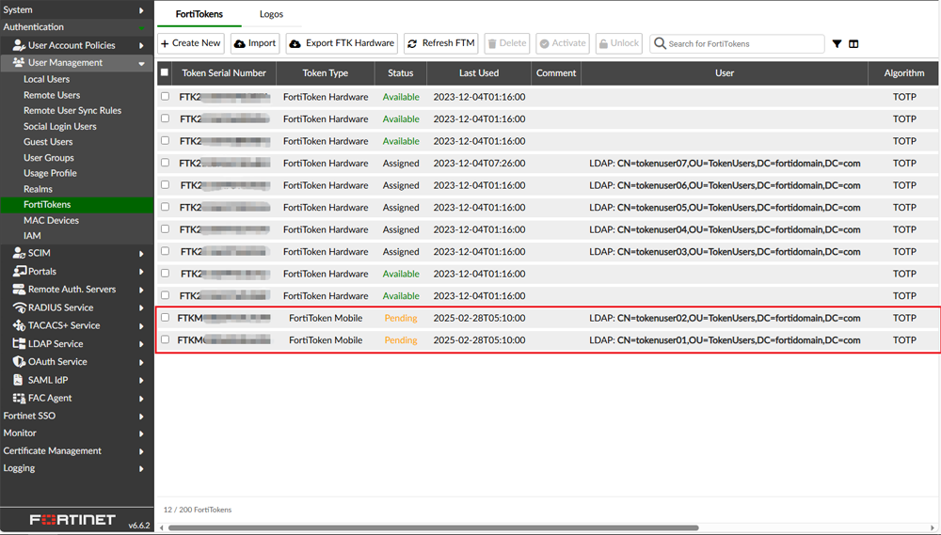Click the FAC Agent sidebar icon
Screen dimensions: 941x535
pos(19,398)
